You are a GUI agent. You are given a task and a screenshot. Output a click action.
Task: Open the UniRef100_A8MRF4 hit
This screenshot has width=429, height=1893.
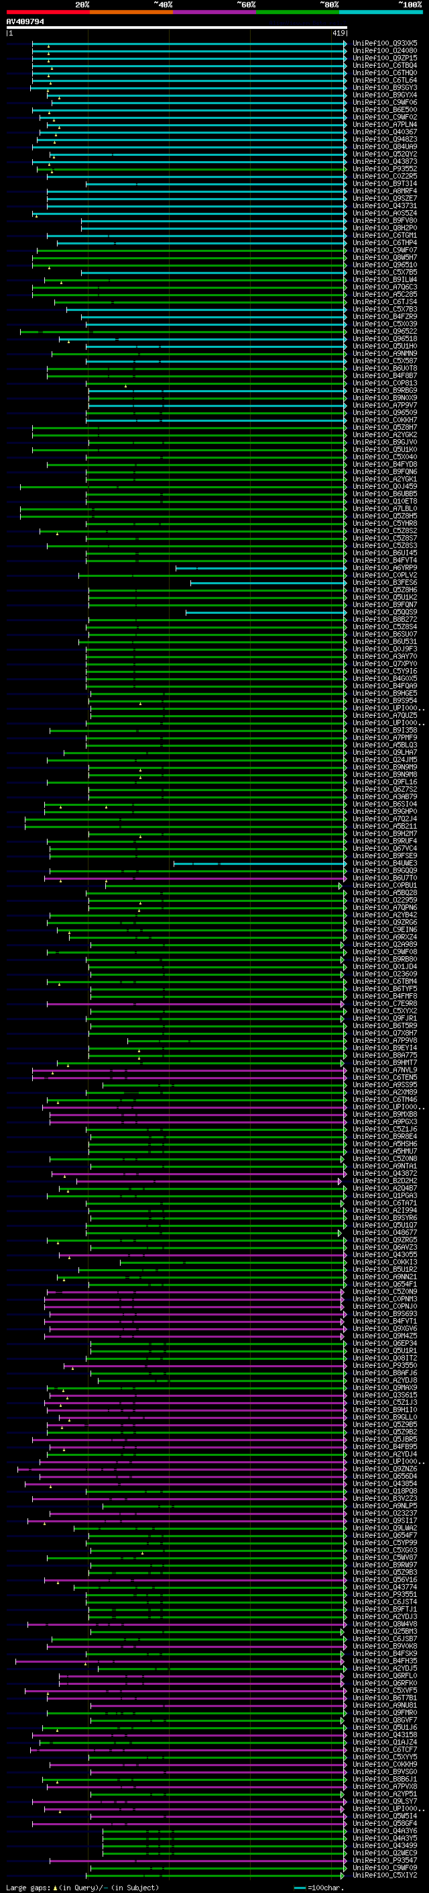click(x=385, y=191)
